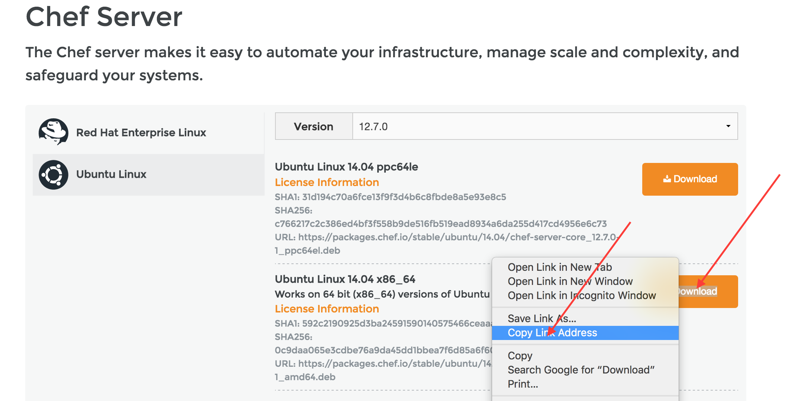
Task: Click the download tray icon on ppc64le button
Action: (667, 179)
